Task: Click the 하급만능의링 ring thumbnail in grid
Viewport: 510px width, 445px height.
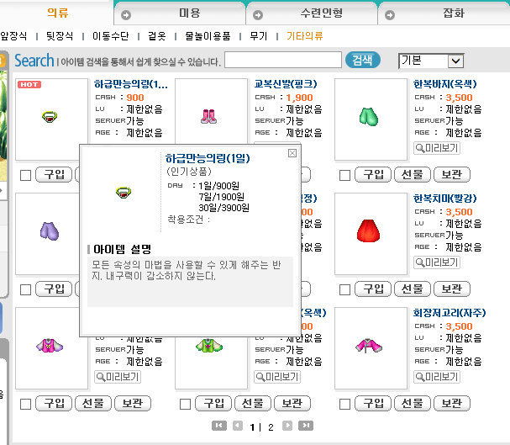Action: coord(50,116)
